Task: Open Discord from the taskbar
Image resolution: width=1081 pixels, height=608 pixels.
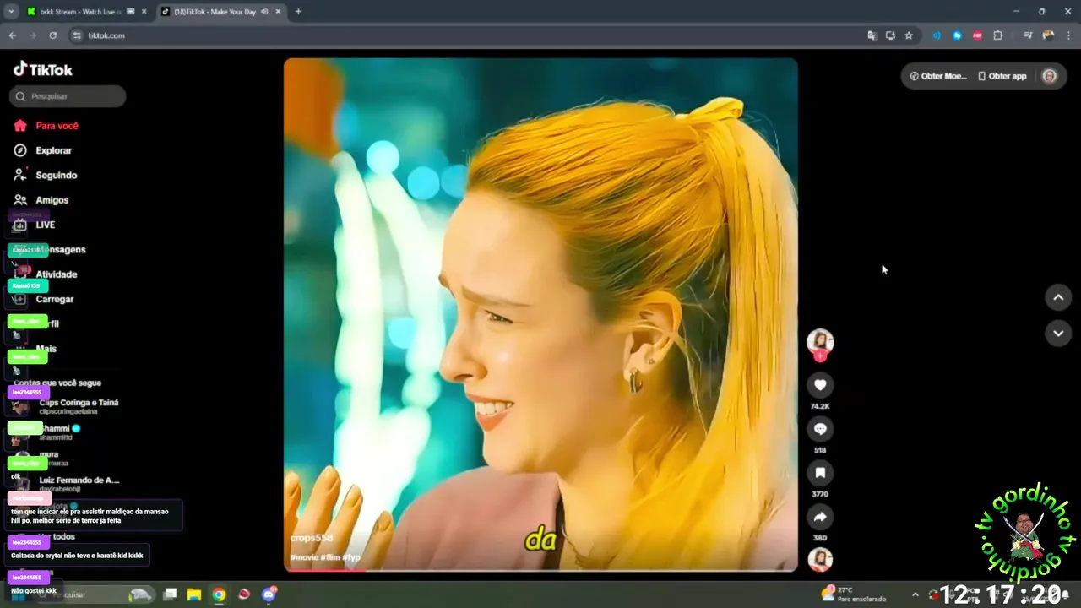Action: click(269, 594)
